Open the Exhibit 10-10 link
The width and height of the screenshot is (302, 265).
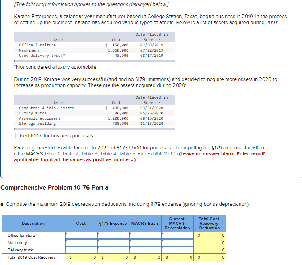(161, 154)
